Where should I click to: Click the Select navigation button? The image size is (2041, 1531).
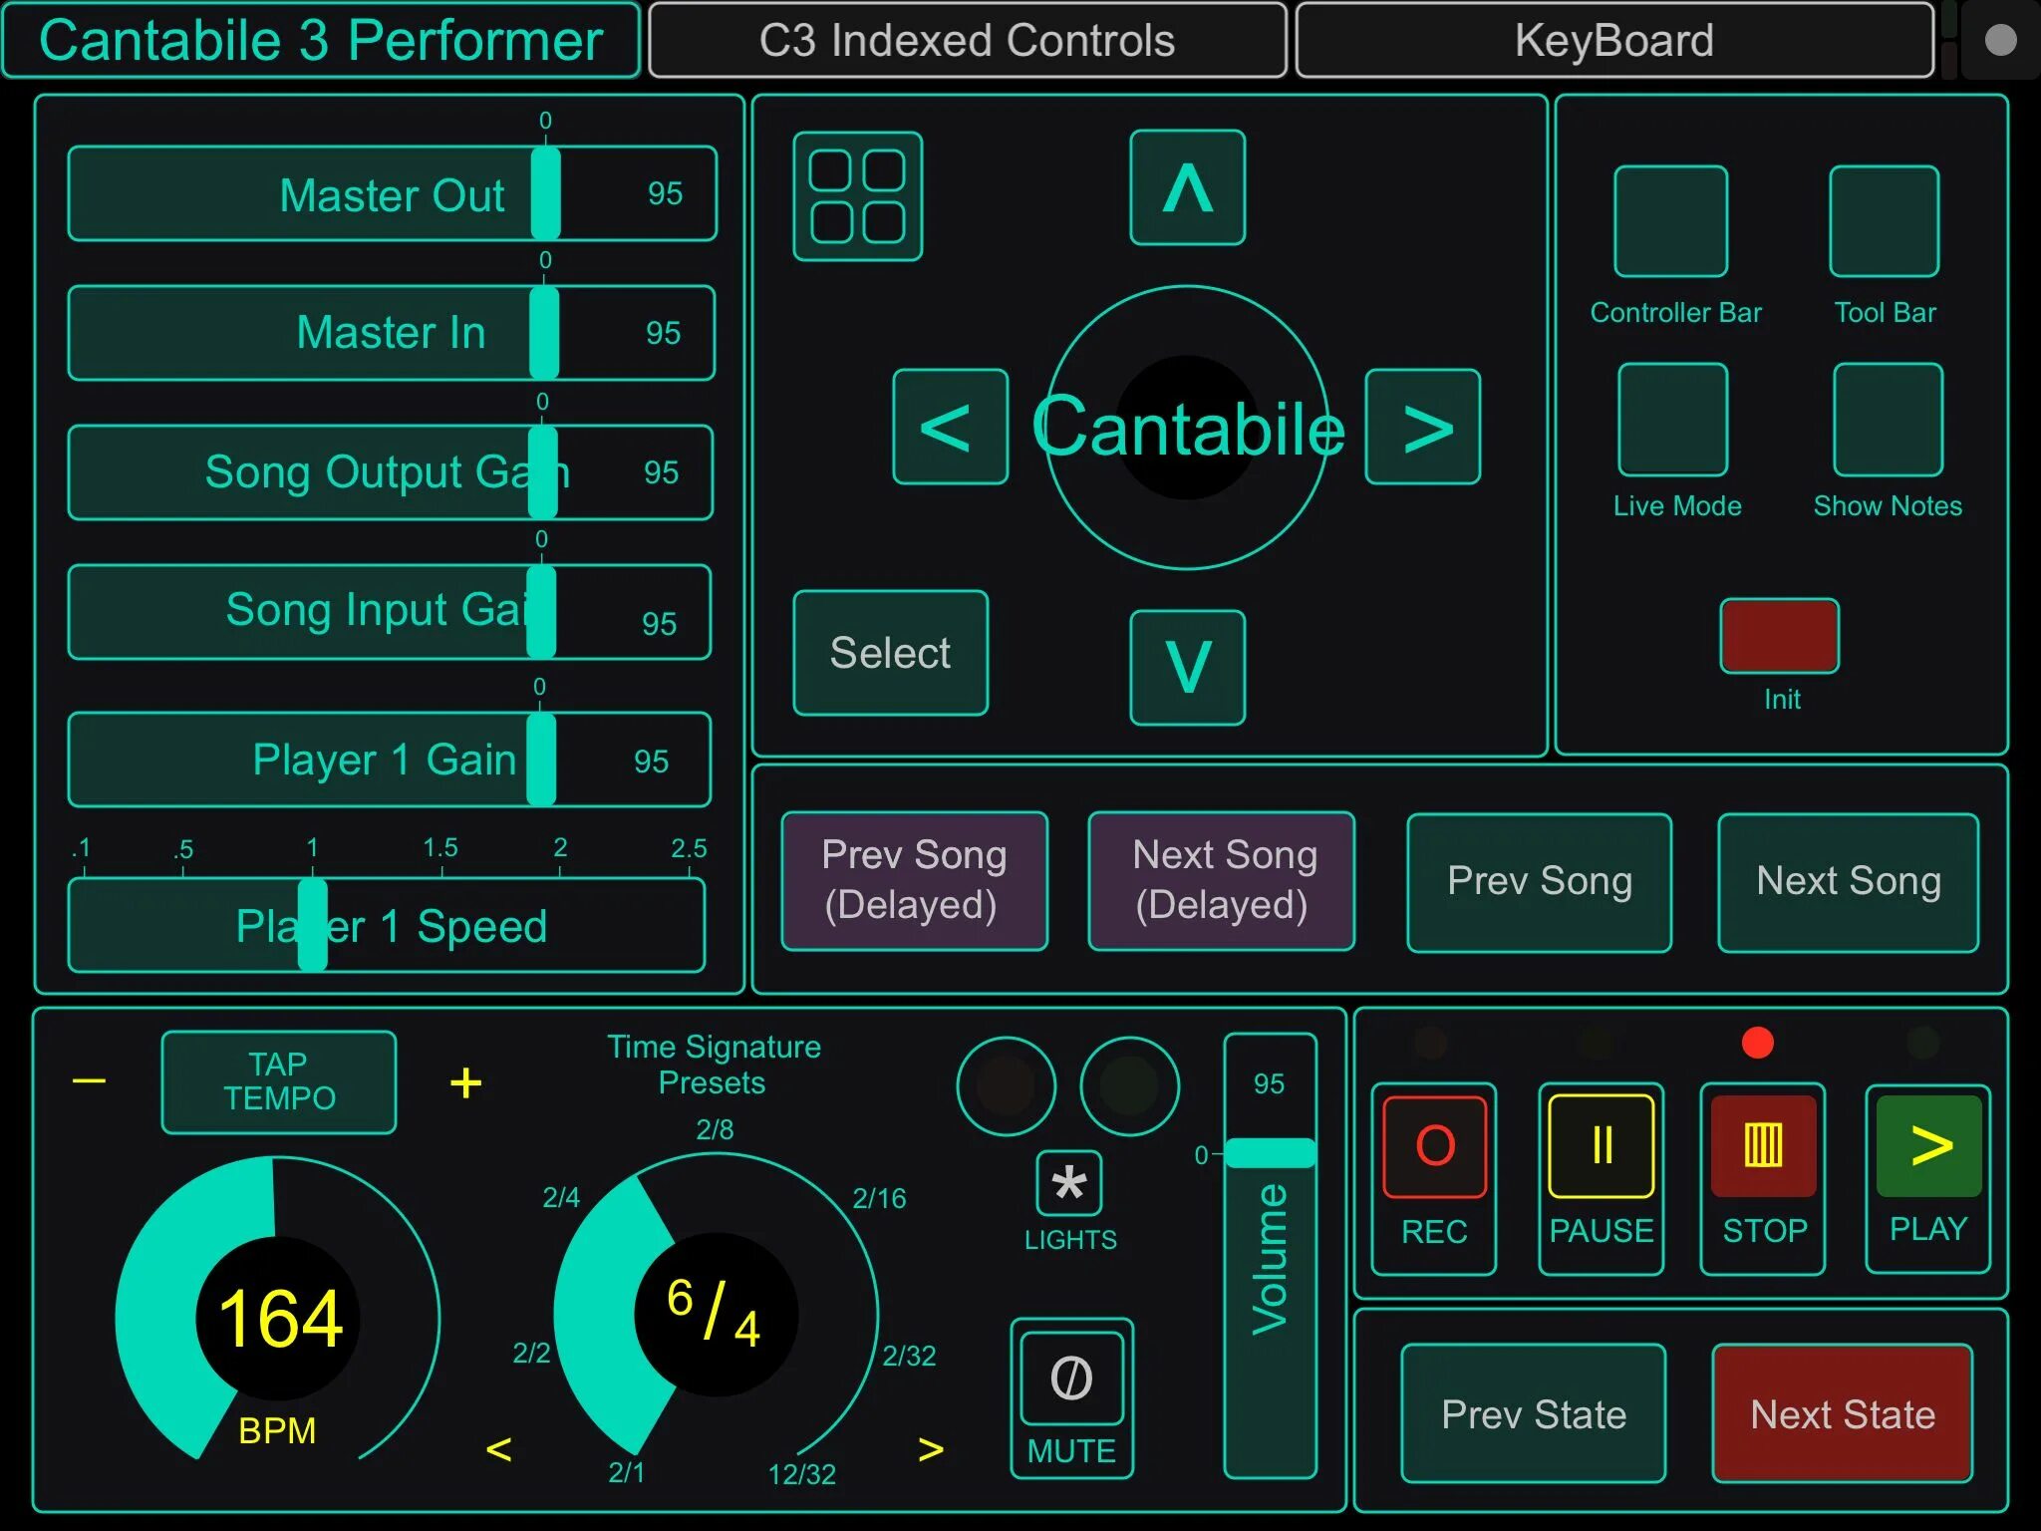pos(890,650)
